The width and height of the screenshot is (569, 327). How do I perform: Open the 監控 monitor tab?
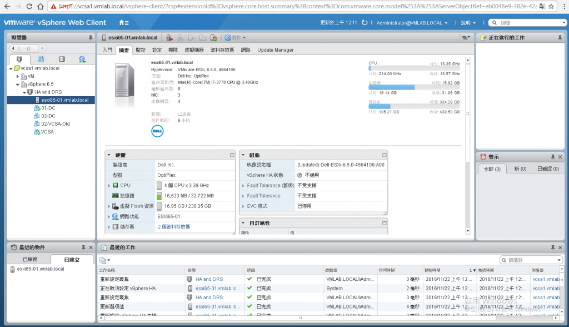(141, 50)
